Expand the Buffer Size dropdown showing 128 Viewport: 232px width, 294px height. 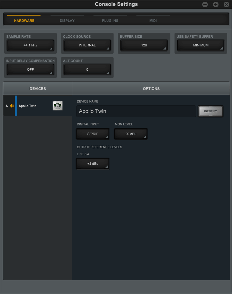(x=144, y=45)
